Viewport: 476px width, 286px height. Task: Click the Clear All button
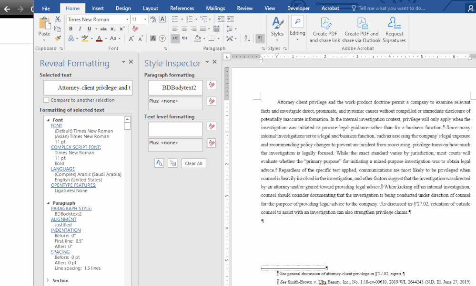(193, 163)
